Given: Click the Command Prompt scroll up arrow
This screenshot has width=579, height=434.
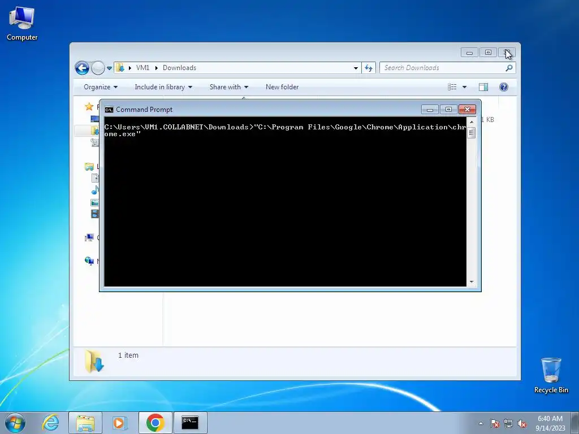Looking at the screenshot, I should [471, 122].
